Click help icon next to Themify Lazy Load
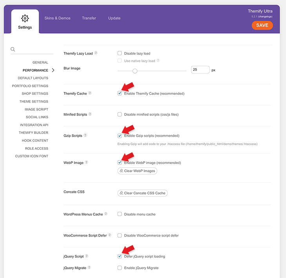 click(96, 53)
